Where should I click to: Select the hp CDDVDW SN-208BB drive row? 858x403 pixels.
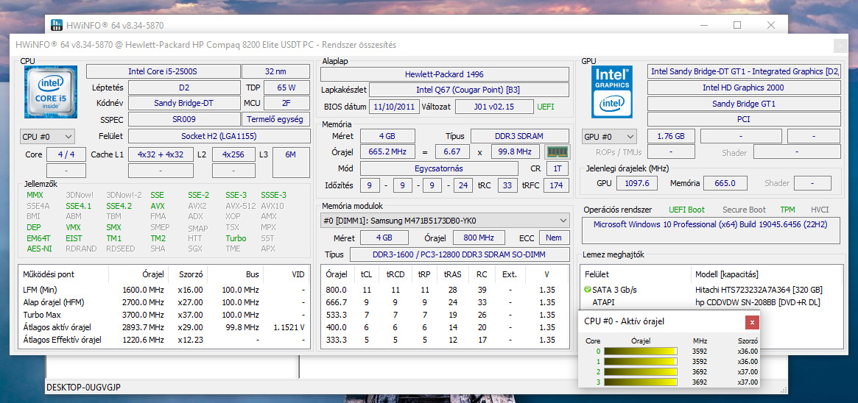tap(711, 302)
